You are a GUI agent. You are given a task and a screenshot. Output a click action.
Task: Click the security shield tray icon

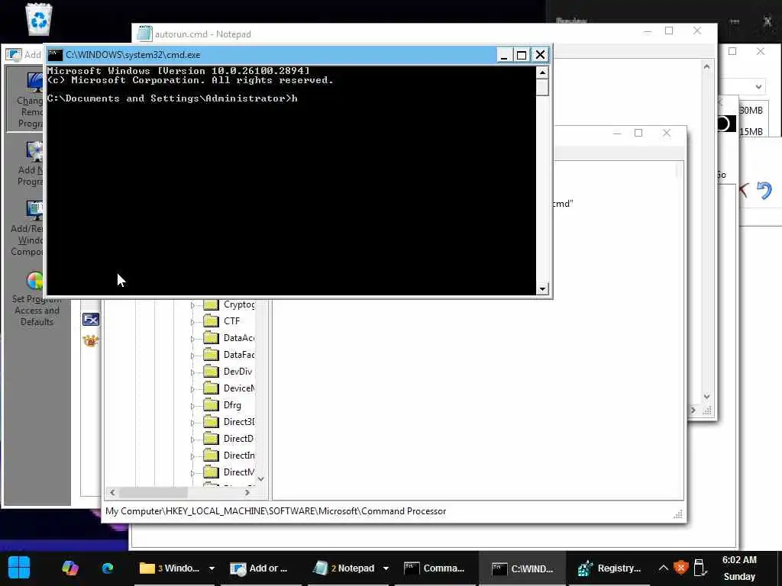(680, 568)
